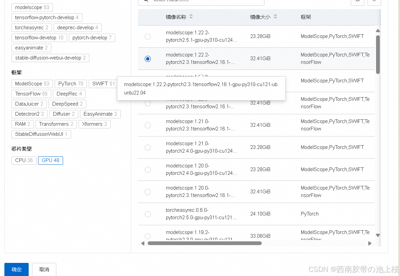Choose the modelscope:1.21.0-pytorch2.4.0 image radio button
The height and width of the screenshot is (276, 400).
point(148,148)
